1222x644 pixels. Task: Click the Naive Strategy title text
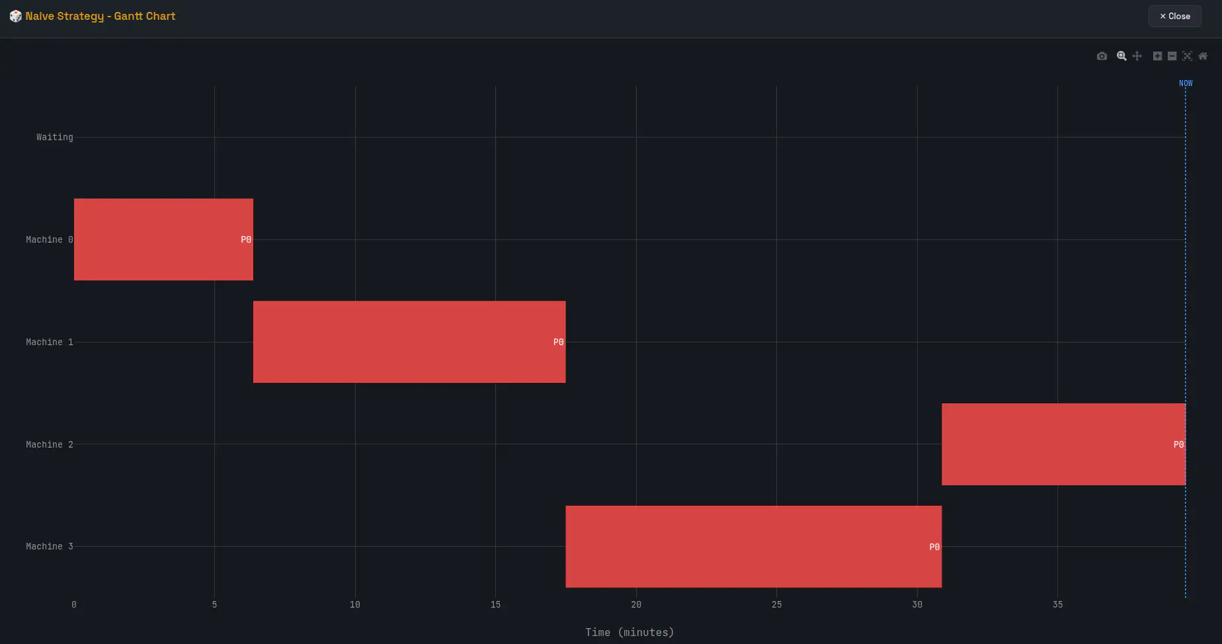point(101,16)
